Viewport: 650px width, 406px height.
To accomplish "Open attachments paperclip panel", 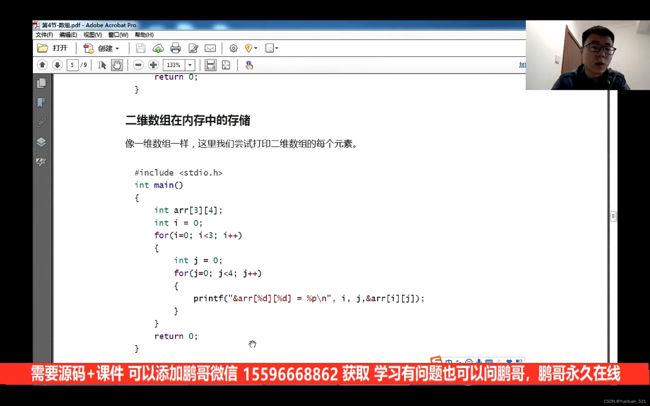I will point(41,123).
